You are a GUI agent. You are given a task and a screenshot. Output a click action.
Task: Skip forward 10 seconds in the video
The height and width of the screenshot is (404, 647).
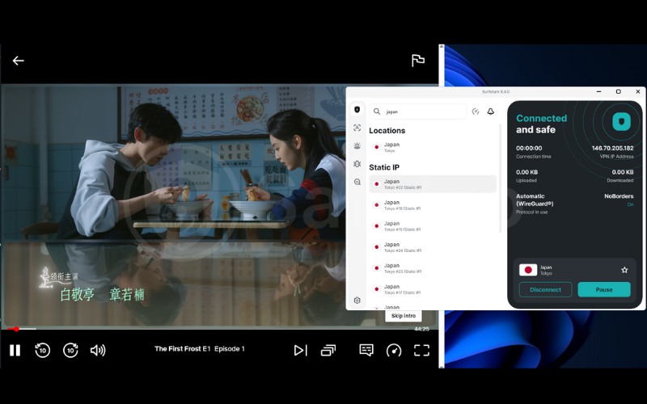click(x=70, y=350)
